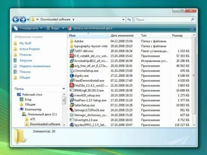Select the avg_free_stf_en_8 installer icon
Screen dimensions: 207x155
(71, 66)
